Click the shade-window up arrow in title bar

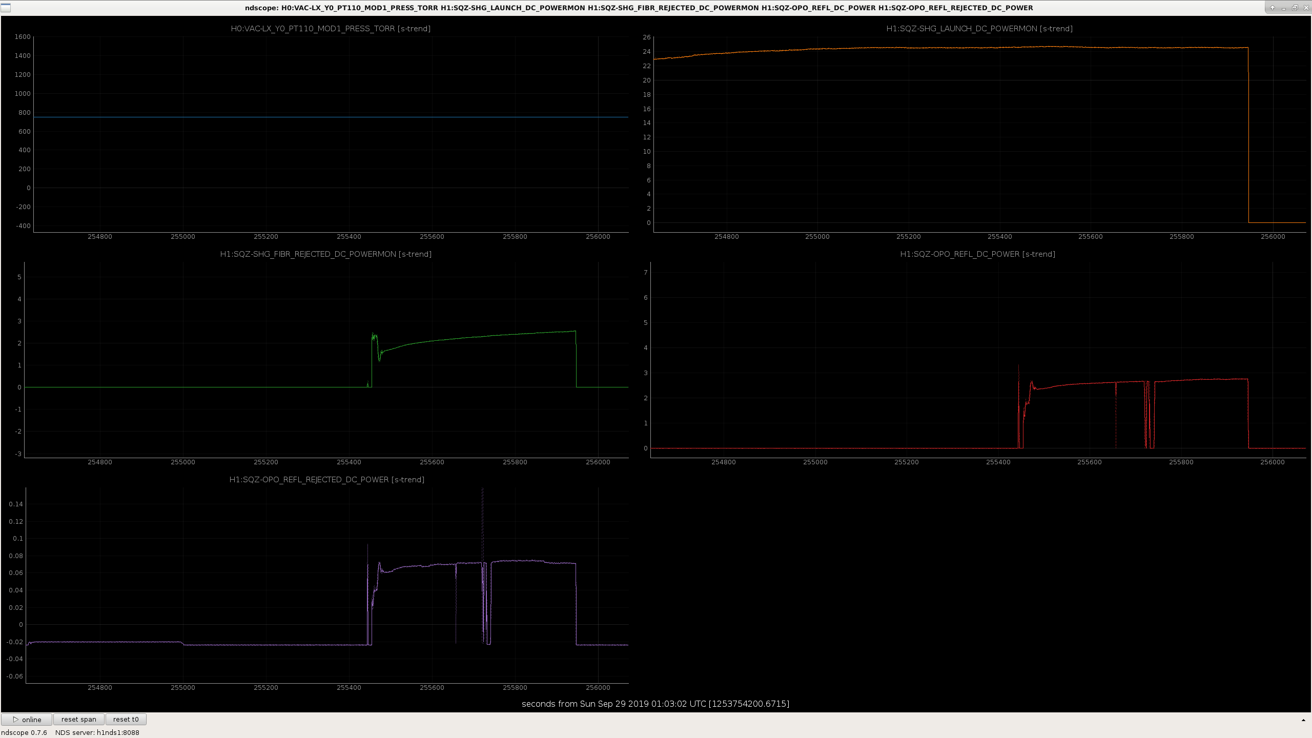pyautogui.click(x=1273, y=8)
